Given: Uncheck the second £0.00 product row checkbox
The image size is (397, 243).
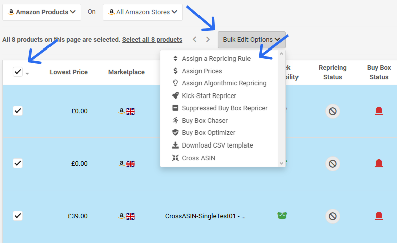Looking at the screenshot, I should [x=18, y=163].
